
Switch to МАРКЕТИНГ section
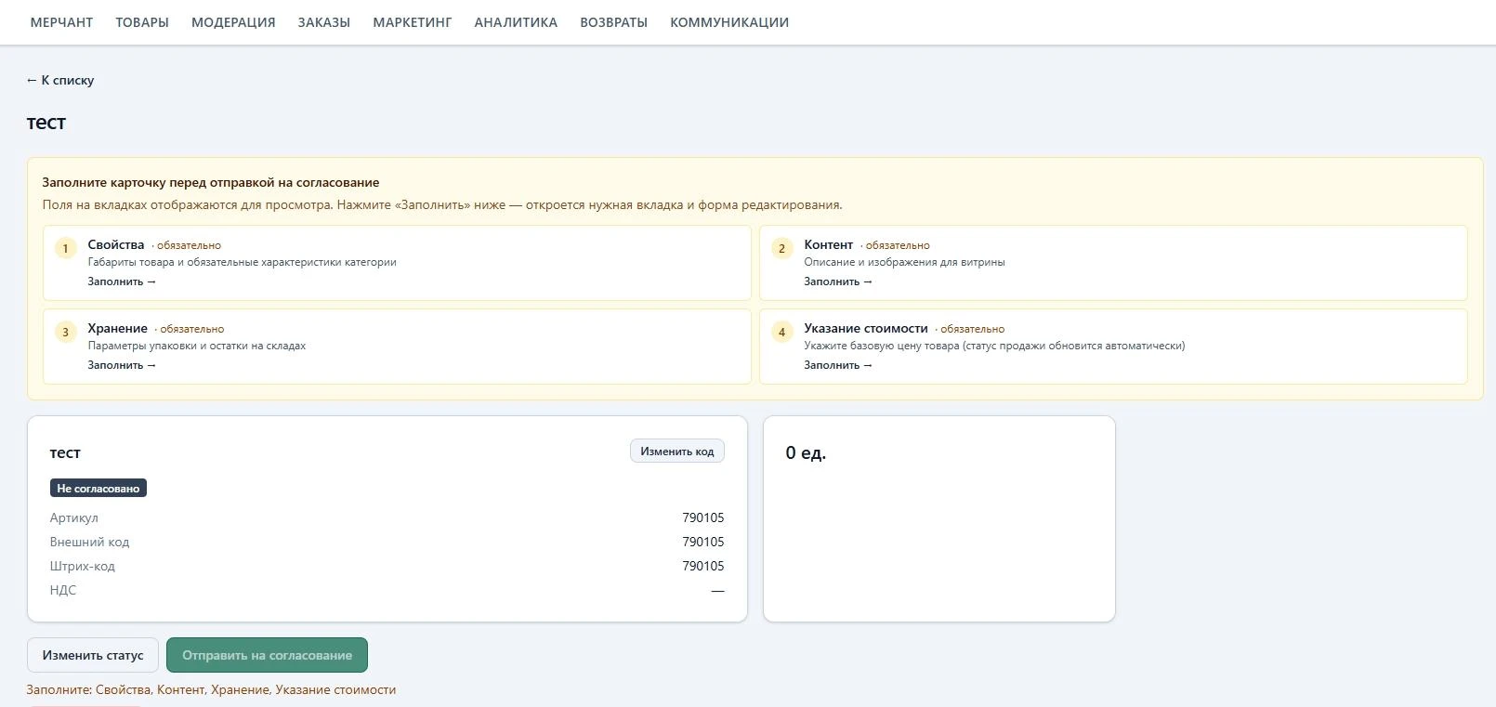point(413,22)
